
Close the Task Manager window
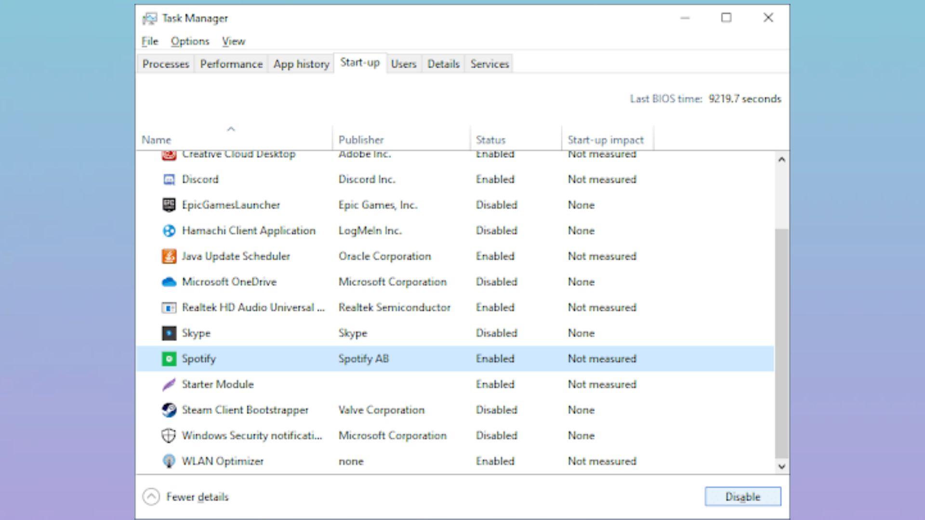coord(768,18)
